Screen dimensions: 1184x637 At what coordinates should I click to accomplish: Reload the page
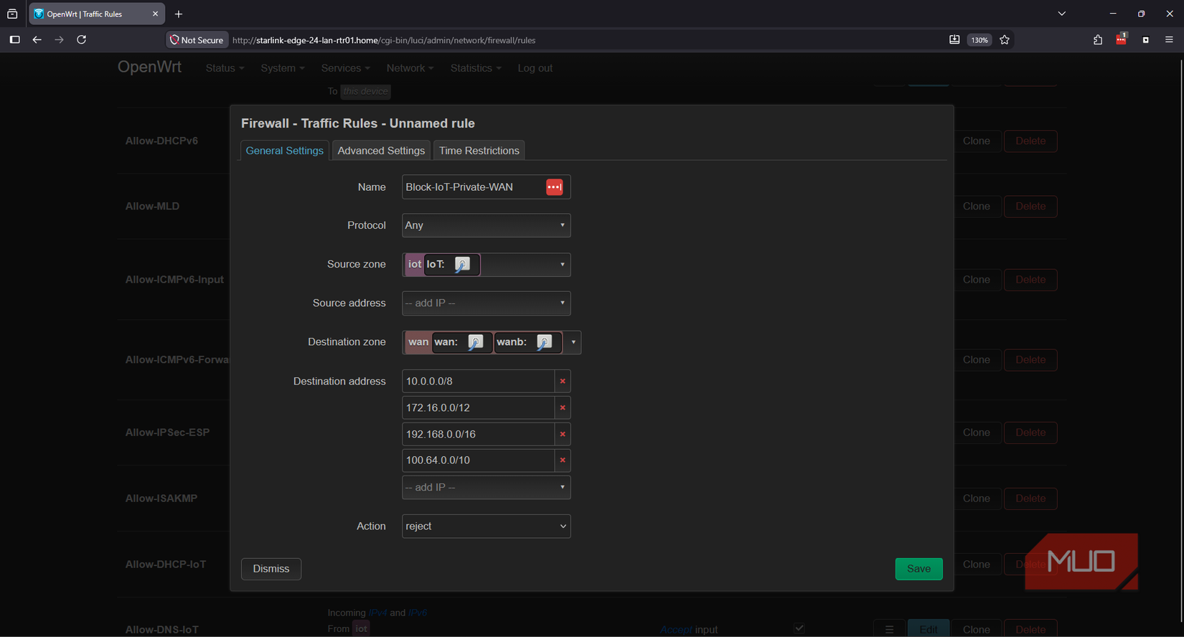(82, 40)
